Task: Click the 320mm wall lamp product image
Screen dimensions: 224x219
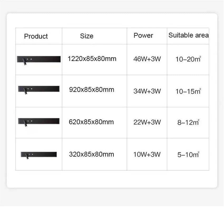Action: click(39, 154)
